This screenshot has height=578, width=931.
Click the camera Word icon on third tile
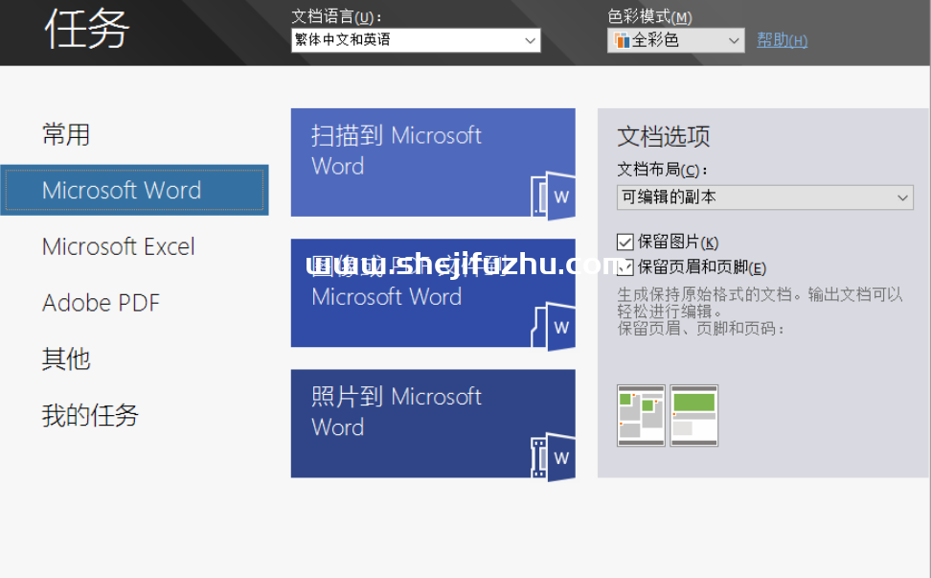pyautogui.click(x=553, y=457)
